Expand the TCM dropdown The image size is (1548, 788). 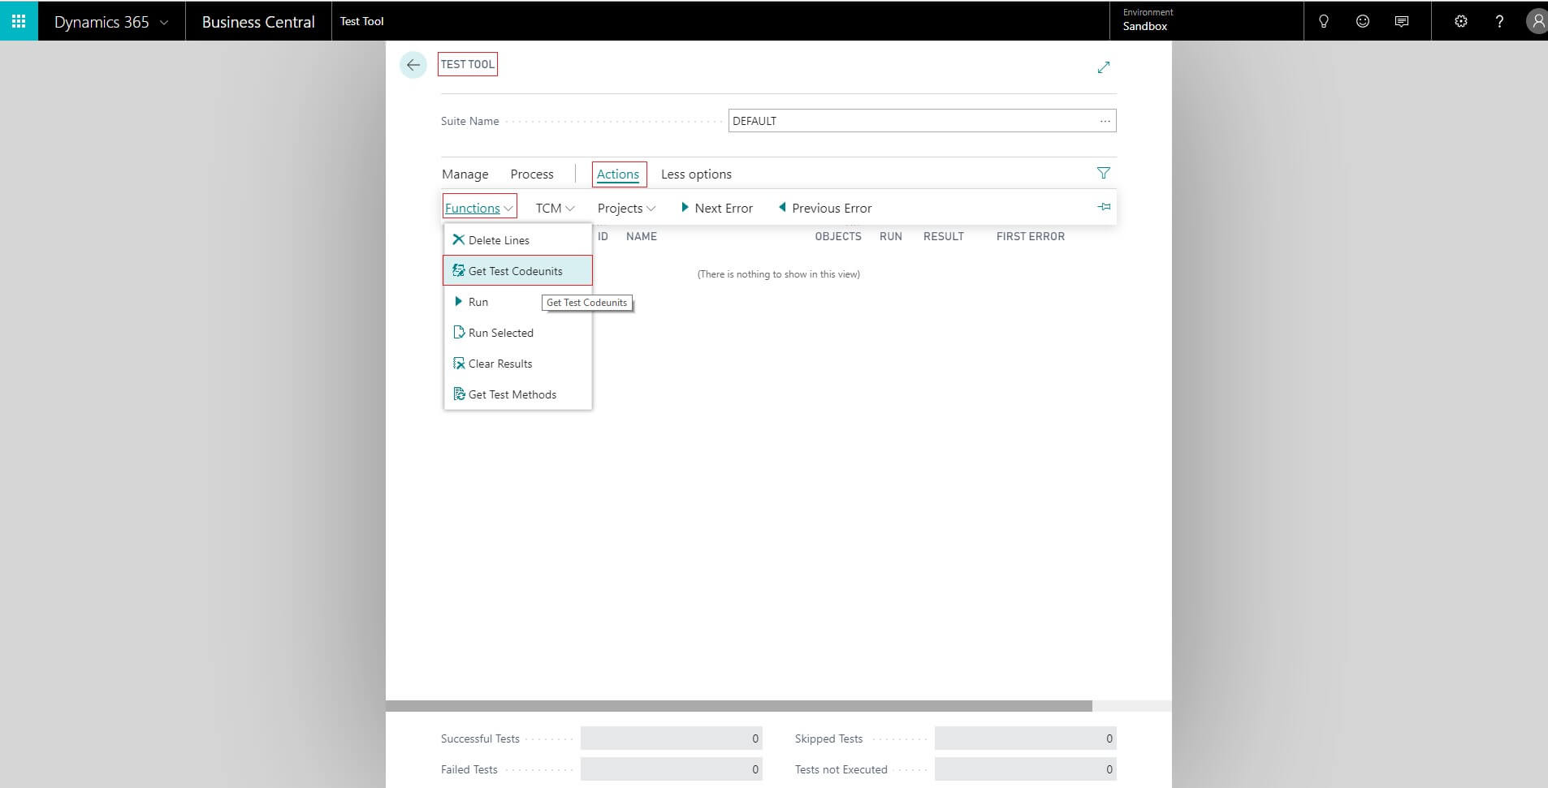click(555, 208)
